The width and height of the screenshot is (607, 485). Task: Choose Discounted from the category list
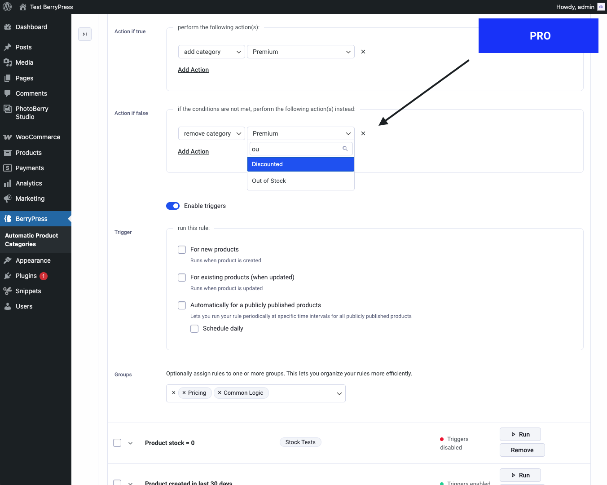tap(301, 164)
